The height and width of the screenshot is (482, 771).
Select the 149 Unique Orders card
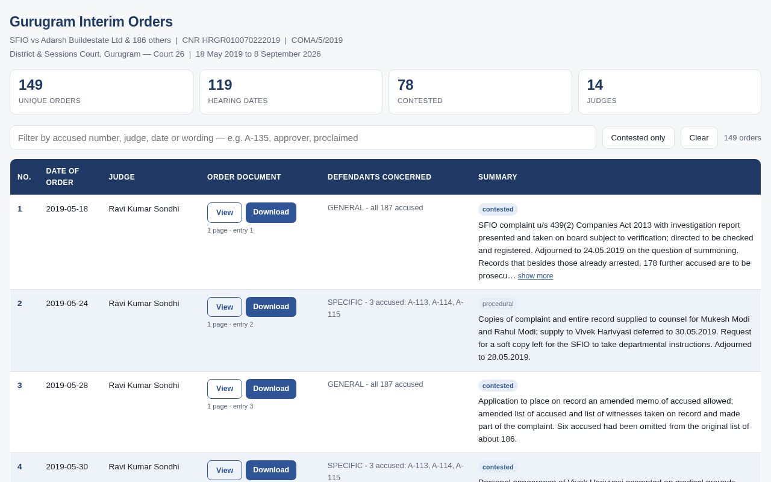click(101, 92)
